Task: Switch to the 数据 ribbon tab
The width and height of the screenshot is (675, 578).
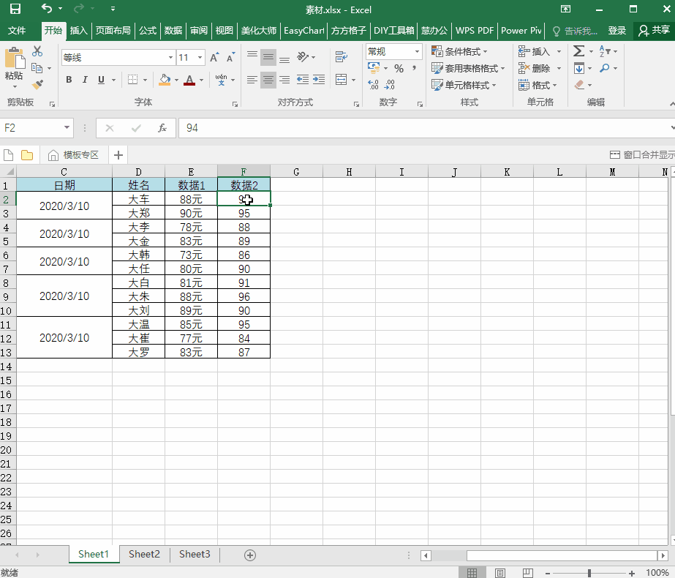Action: 173,31
